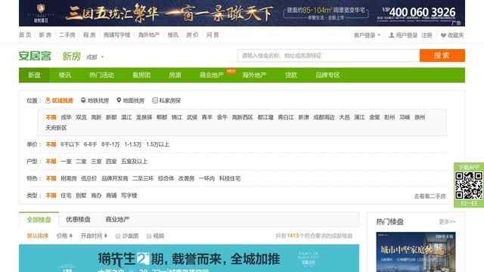The height and width of the screenshot is (272, 484).
Task: Open the 热门楼盘 property thumbnail
Action: (416, 252)
